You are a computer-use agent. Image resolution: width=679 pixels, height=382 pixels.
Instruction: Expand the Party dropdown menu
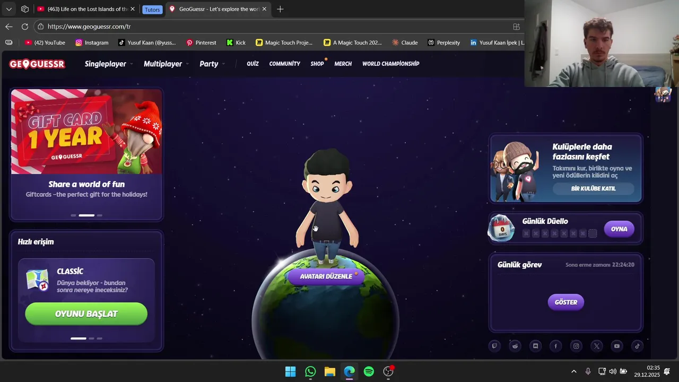[x=212, y=64]
